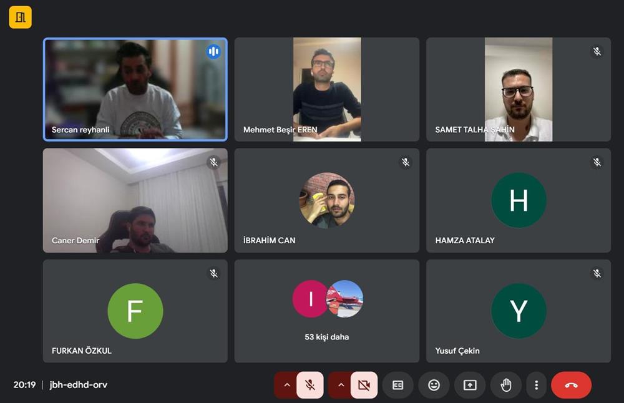624x403 pixels.
Task: Click the red leave call button
Action: pyautogui.click(x=571, y=385)
